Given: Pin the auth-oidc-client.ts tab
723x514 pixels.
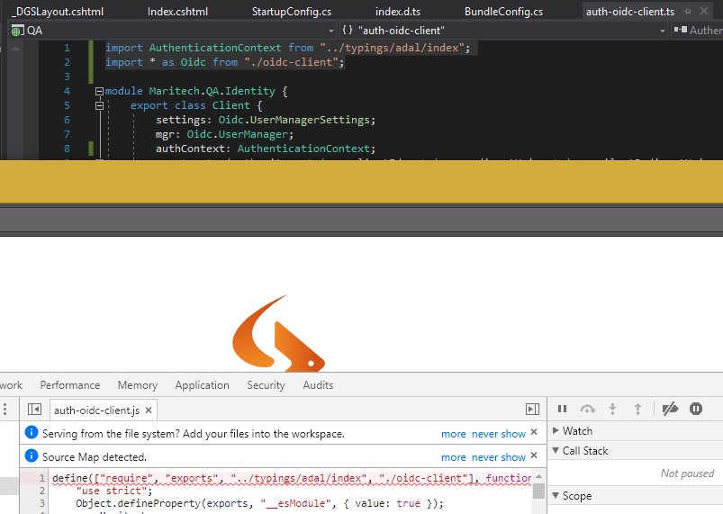Looking at the screenshot, I should 688,12.
